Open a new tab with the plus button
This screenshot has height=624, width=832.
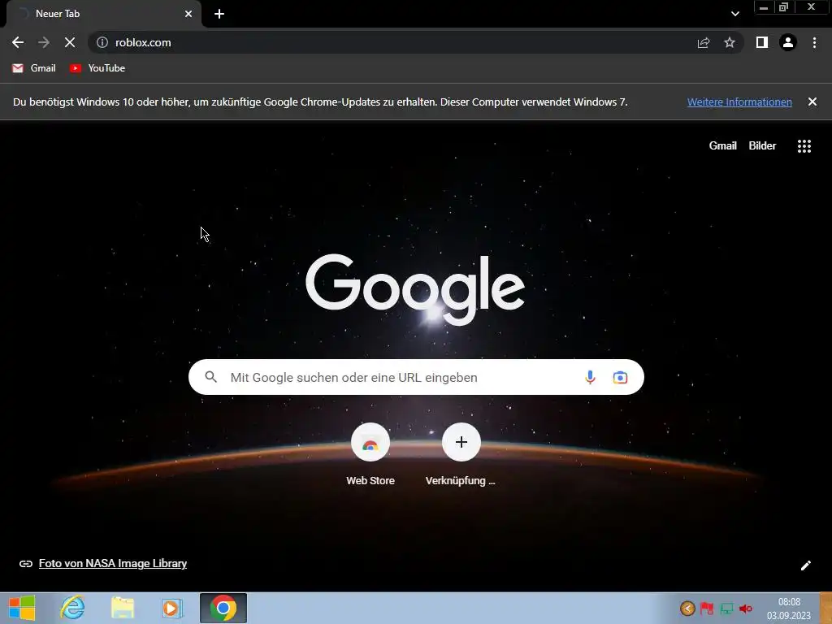tap(219, 14)
